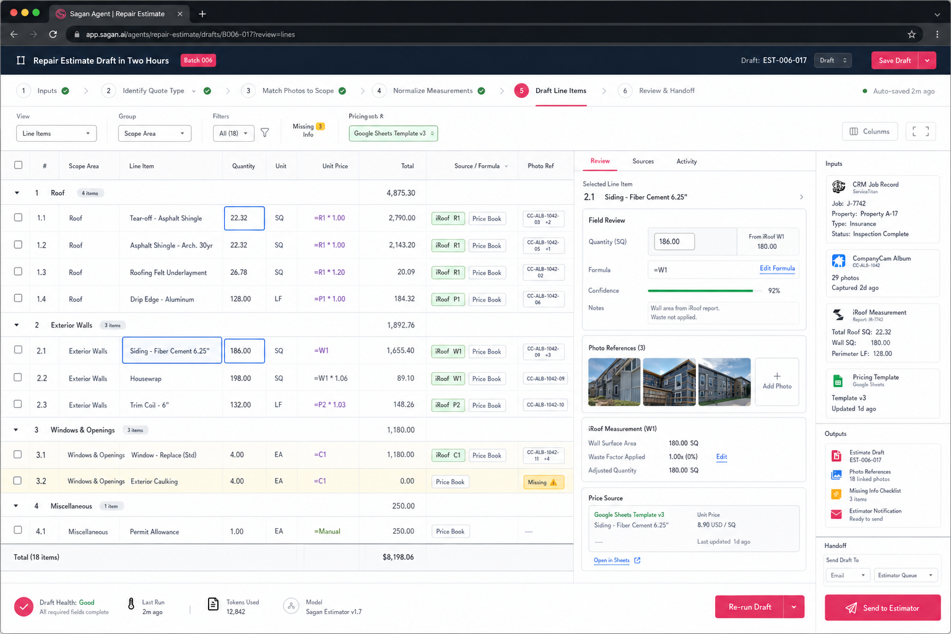Viewport: 951px width, 634px height.
Task: Check row 1.3 Roofing Felt Underlayment
Action: 18,271
